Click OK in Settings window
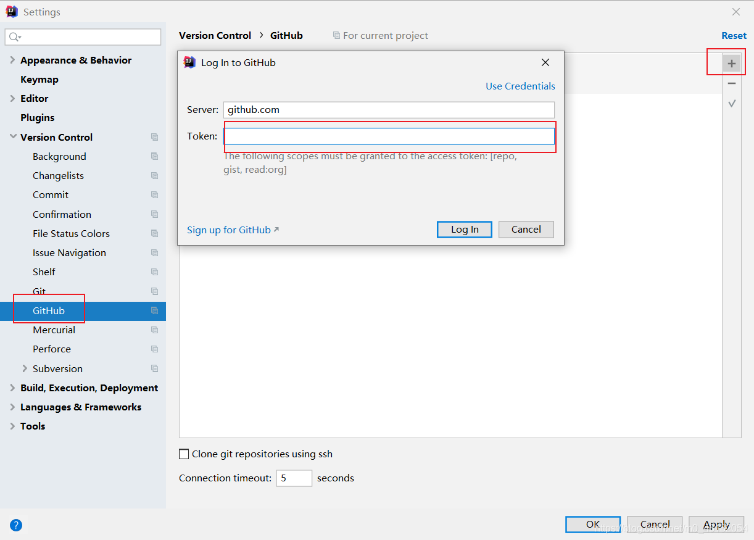 pos(593,525)
